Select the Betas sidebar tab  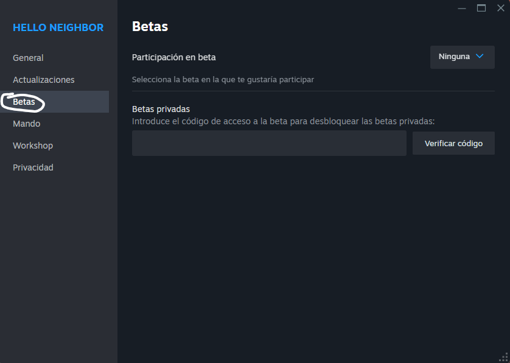click(x=24, y=102)
